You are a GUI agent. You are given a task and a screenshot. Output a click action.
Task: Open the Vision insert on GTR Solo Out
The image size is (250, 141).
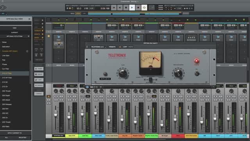pyautogui.click(x=59, y=38)
